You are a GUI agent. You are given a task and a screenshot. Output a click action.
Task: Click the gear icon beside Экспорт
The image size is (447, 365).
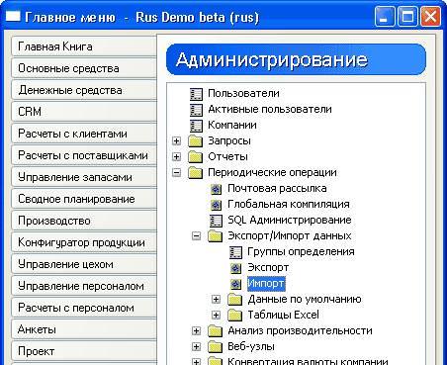(235, 268)
